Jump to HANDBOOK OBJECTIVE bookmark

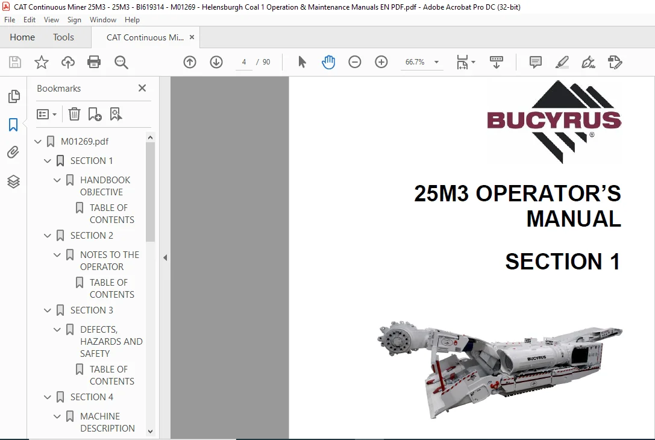105,186
